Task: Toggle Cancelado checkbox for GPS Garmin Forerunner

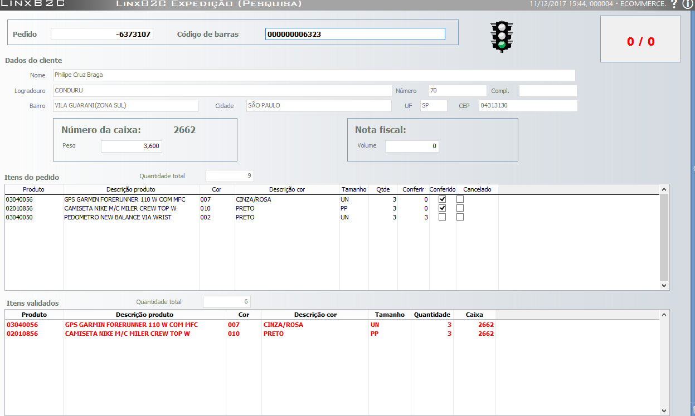Action: (x=460, y=199)
